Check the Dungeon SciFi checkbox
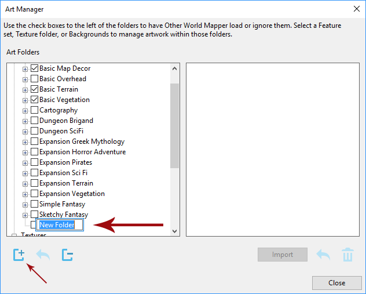The height and width of the screenshot is (294, 366). (34, 131)
